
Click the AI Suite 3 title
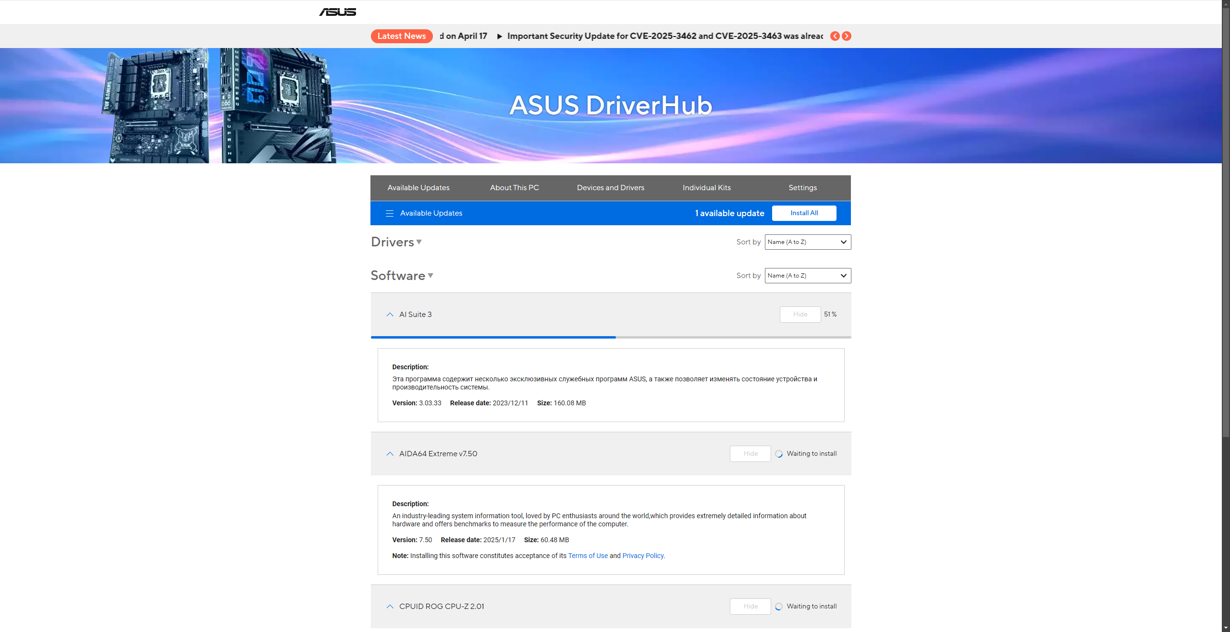click(416, 315)
